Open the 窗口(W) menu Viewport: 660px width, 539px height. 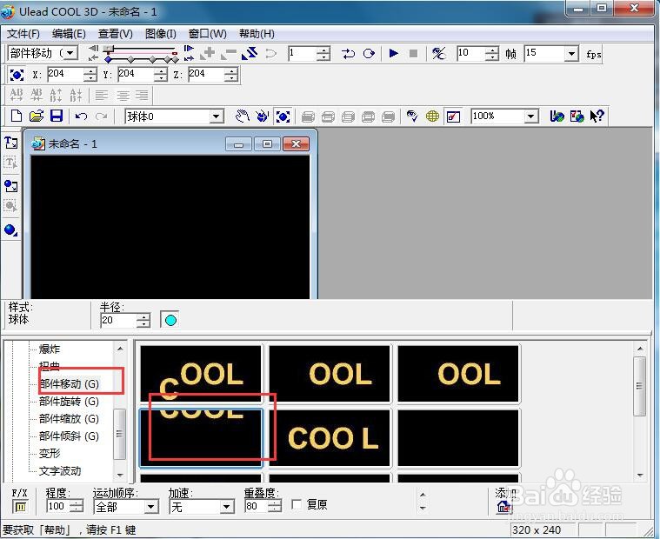208,34
